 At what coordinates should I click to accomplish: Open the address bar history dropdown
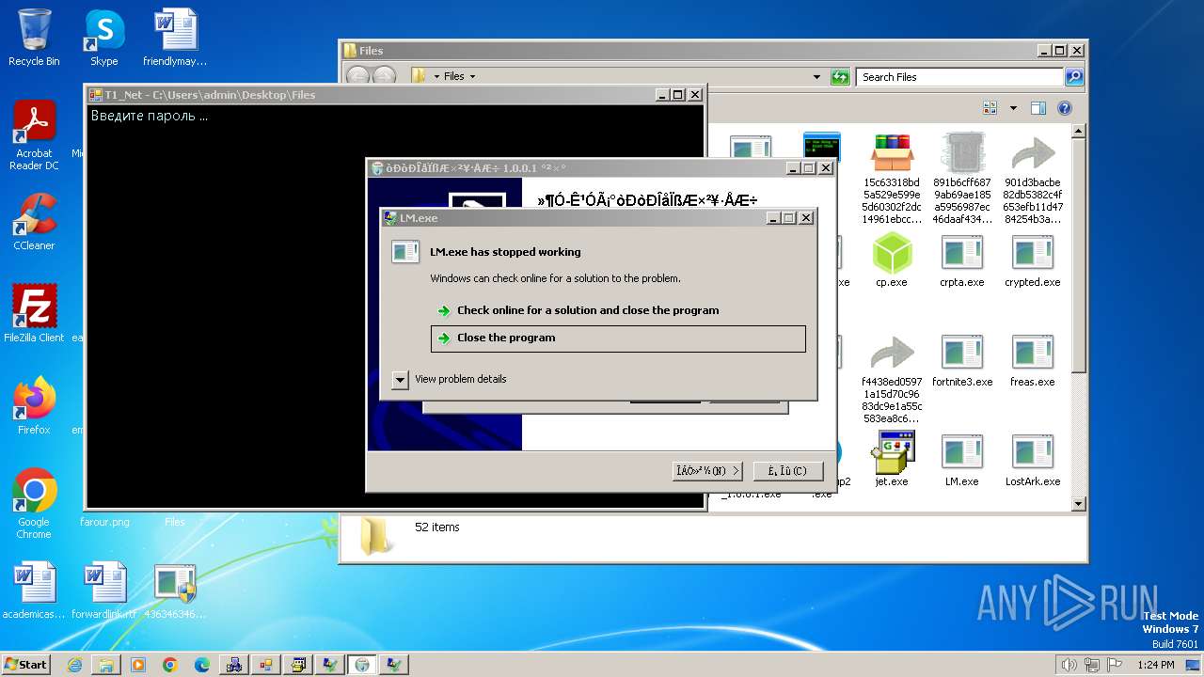click(817, 77)
